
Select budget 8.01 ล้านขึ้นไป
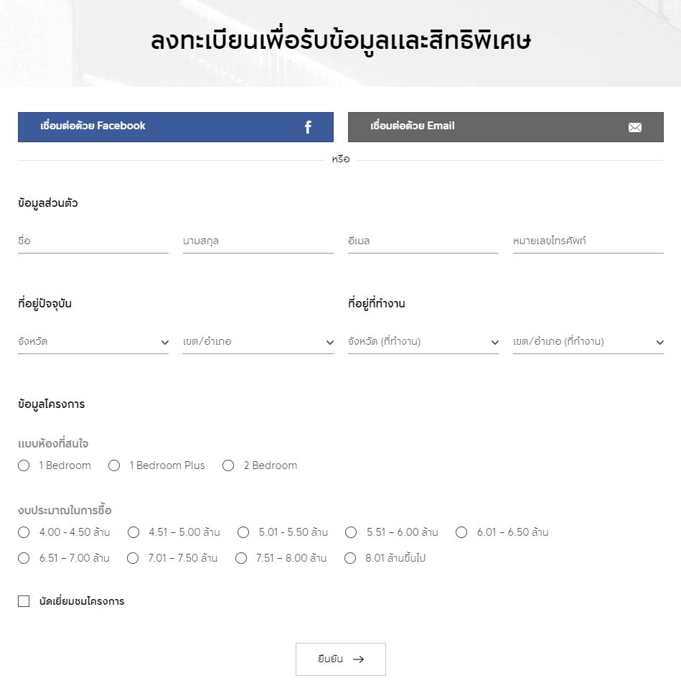[350, 558]
